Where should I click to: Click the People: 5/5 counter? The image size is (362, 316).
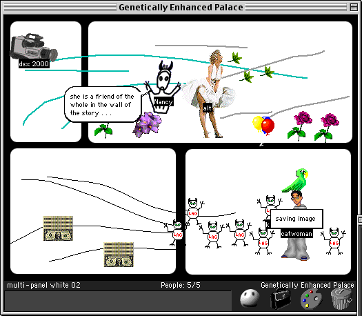tap(181, 285)
